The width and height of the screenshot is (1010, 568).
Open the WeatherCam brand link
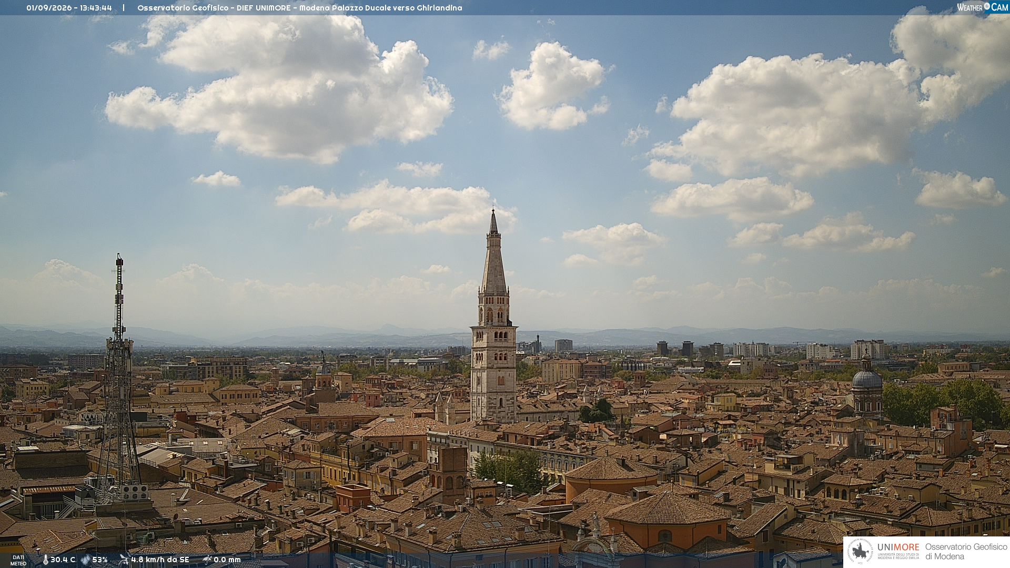pyautogui.click(x=982, y=7)
